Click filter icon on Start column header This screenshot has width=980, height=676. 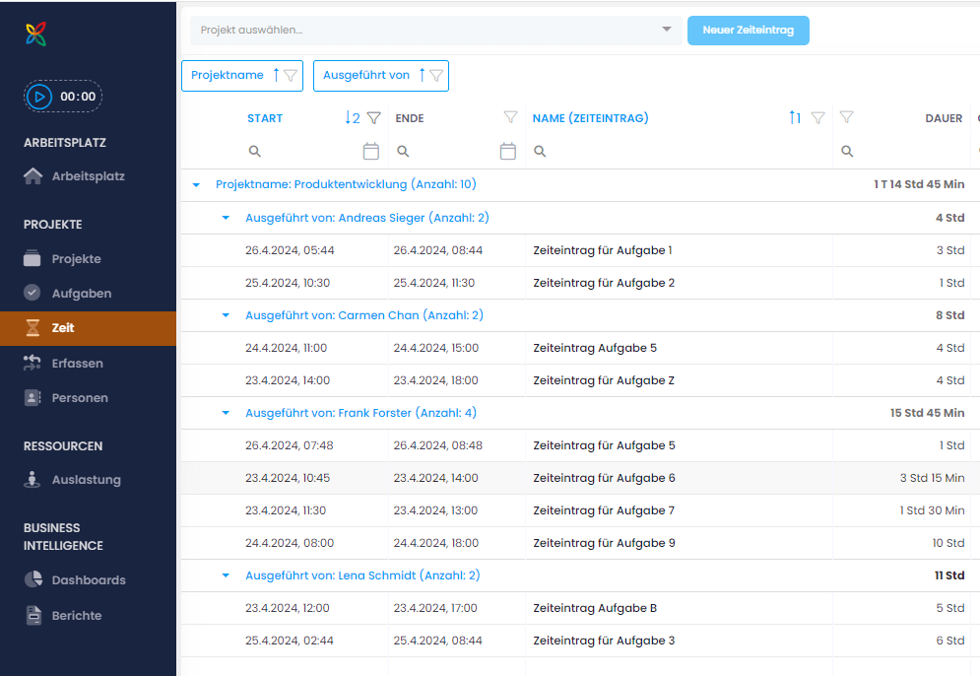coord(373,118)
